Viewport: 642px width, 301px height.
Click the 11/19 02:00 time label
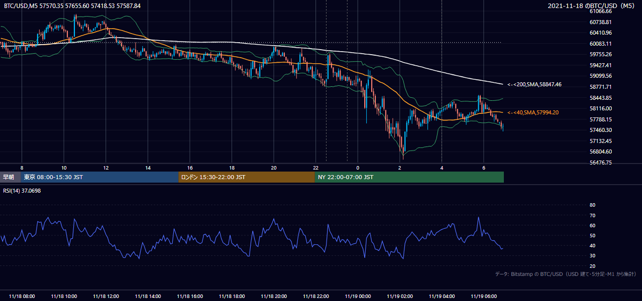pos(400,296)
